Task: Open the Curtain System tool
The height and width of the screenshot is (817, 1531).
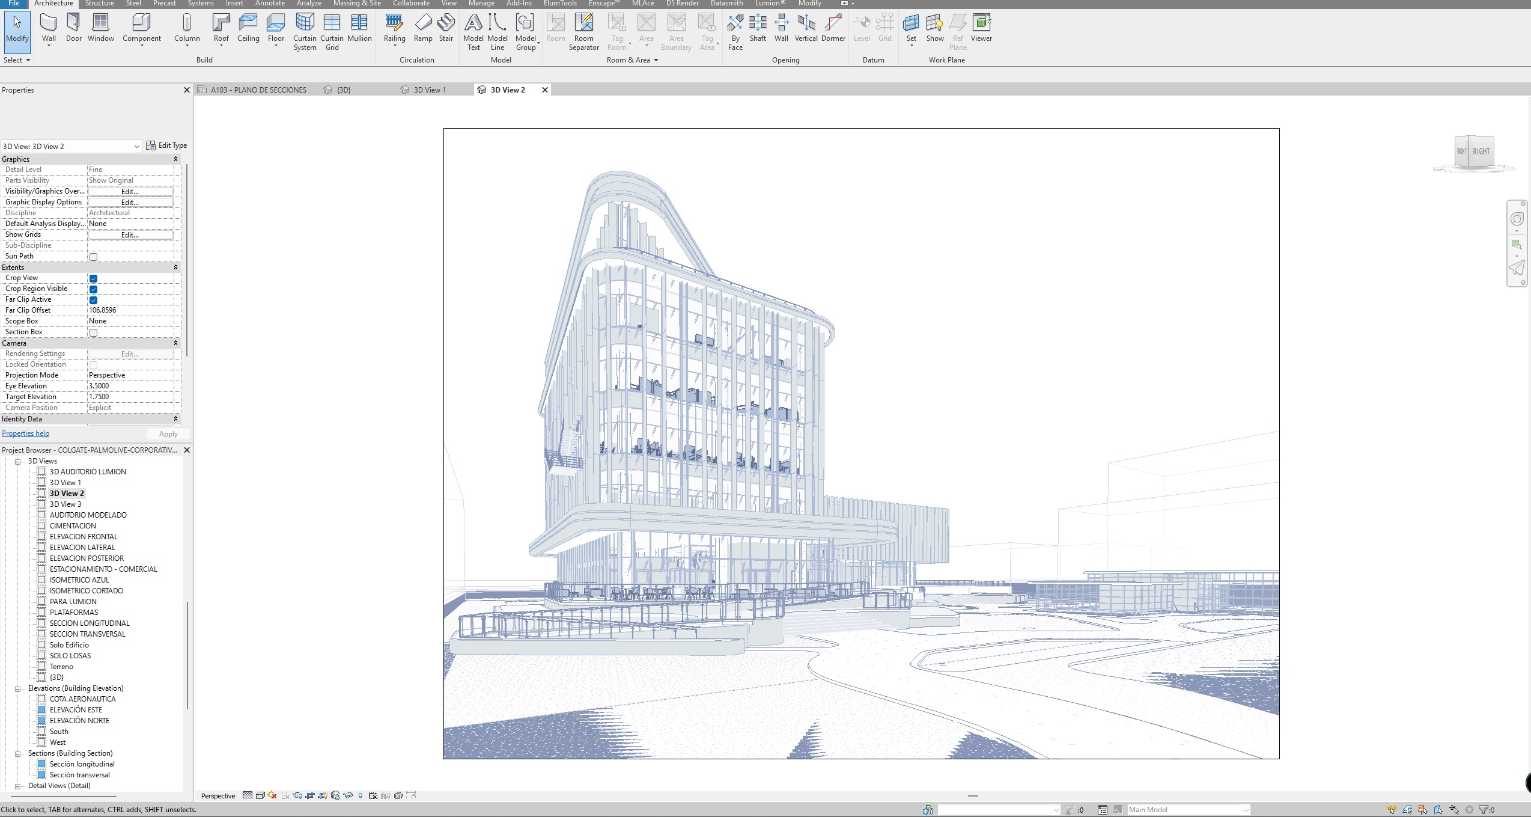Action: tap(305, 32)
